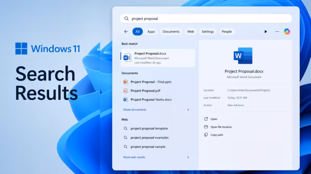Click author name Alex Johnson
Screen dimensions: 311x174
235,105
